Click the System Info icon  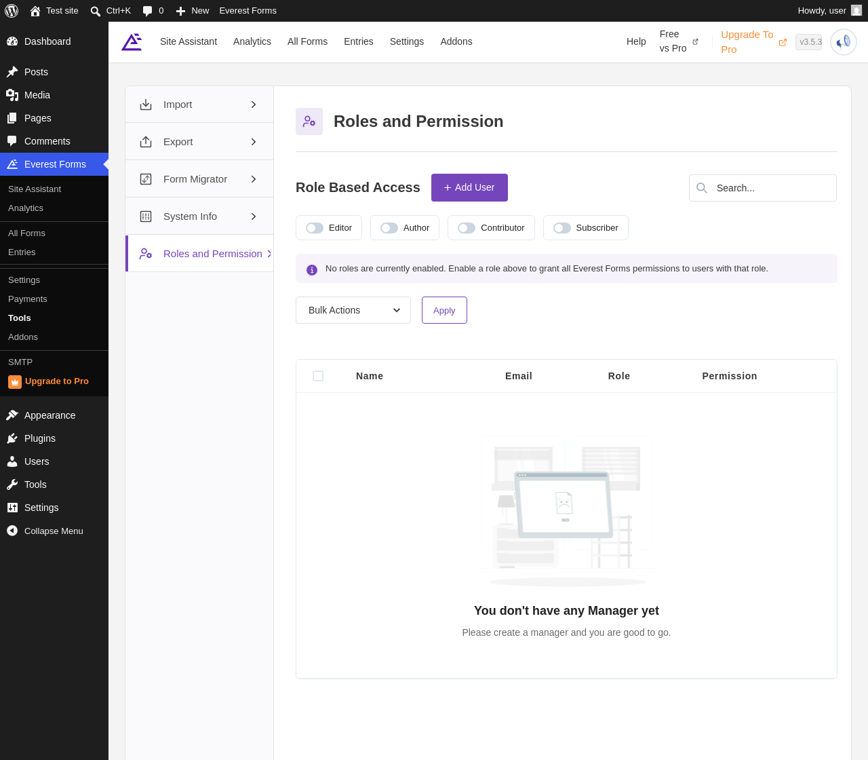[146, 216]
